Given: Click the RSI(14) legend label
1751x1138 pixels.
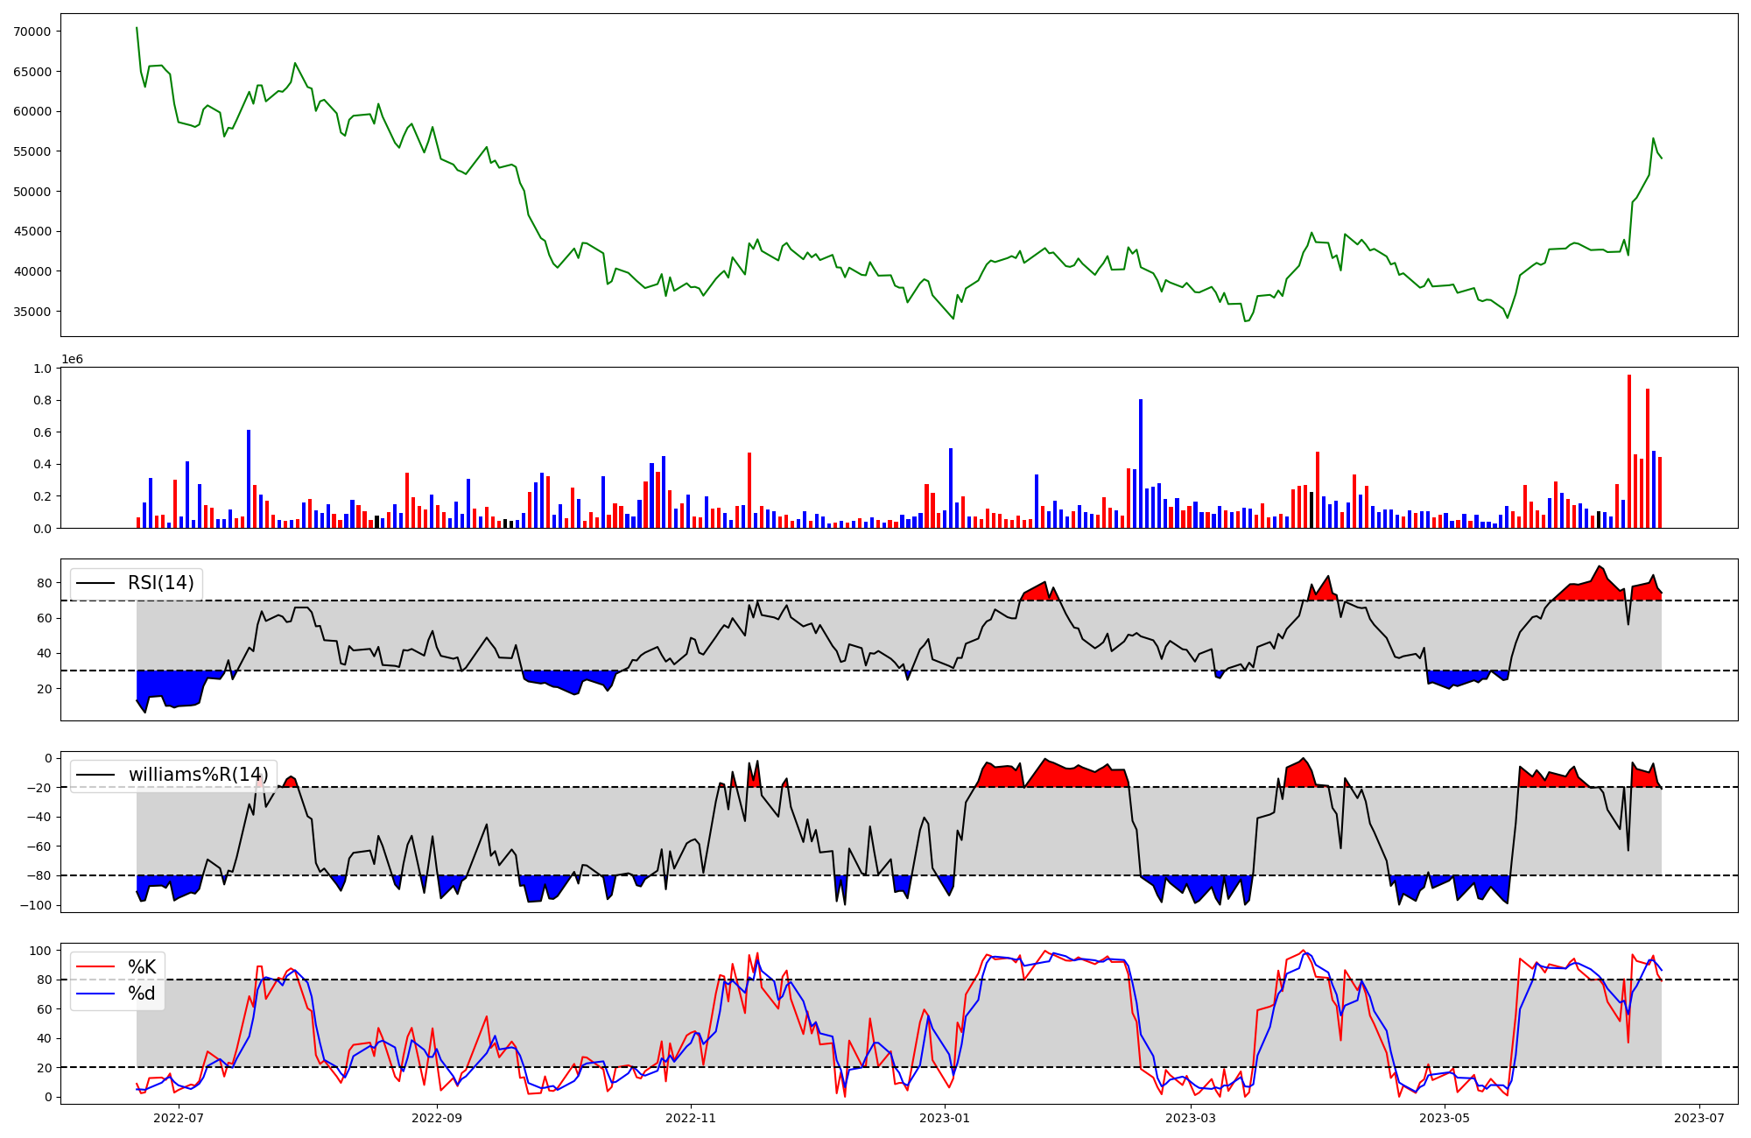Looking at the screenshot, I should pos(161,583).
